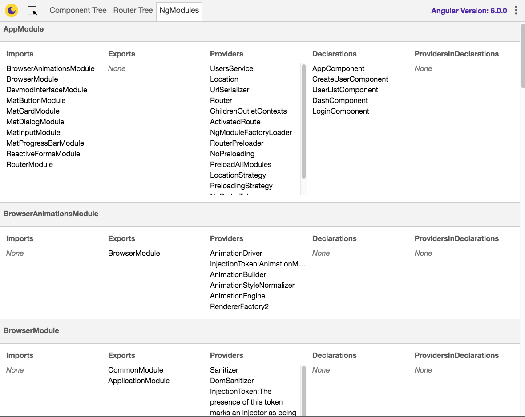
Task: Select LoginComponent in the AppModule declarations
Action: tap(340, 111)
